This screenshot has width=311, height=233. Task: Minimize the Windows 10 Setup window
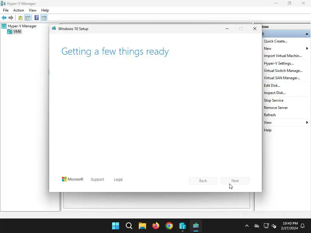[x=227, y=29]
